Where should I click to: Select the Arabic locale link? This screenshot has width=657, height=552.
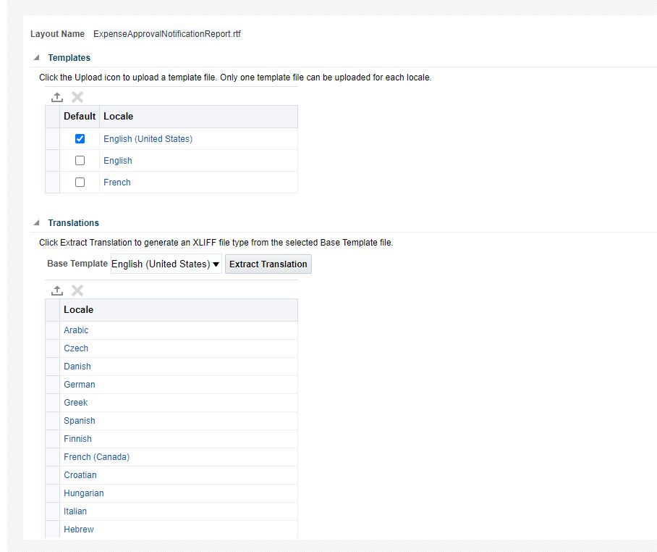click(76, 330)
